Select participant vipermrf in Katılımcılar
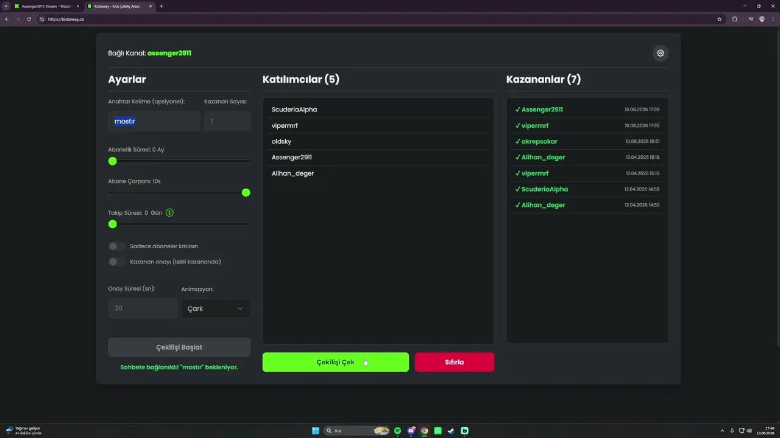 378,125
